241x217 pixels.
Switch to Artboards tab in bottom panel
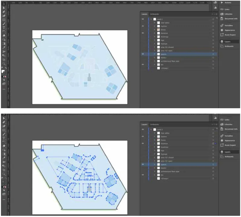[x=154, y=124]
